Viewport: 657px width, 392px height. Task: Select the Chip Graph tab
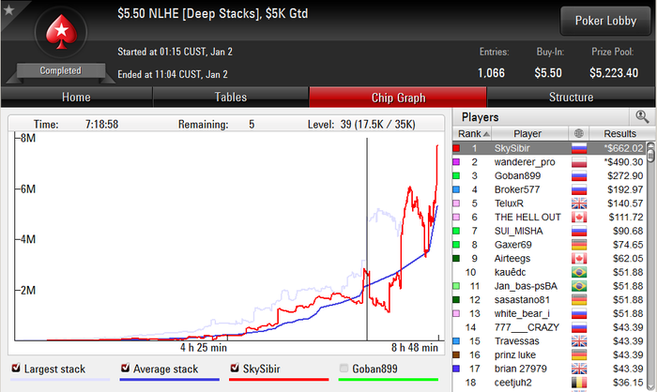click(398, 98)
